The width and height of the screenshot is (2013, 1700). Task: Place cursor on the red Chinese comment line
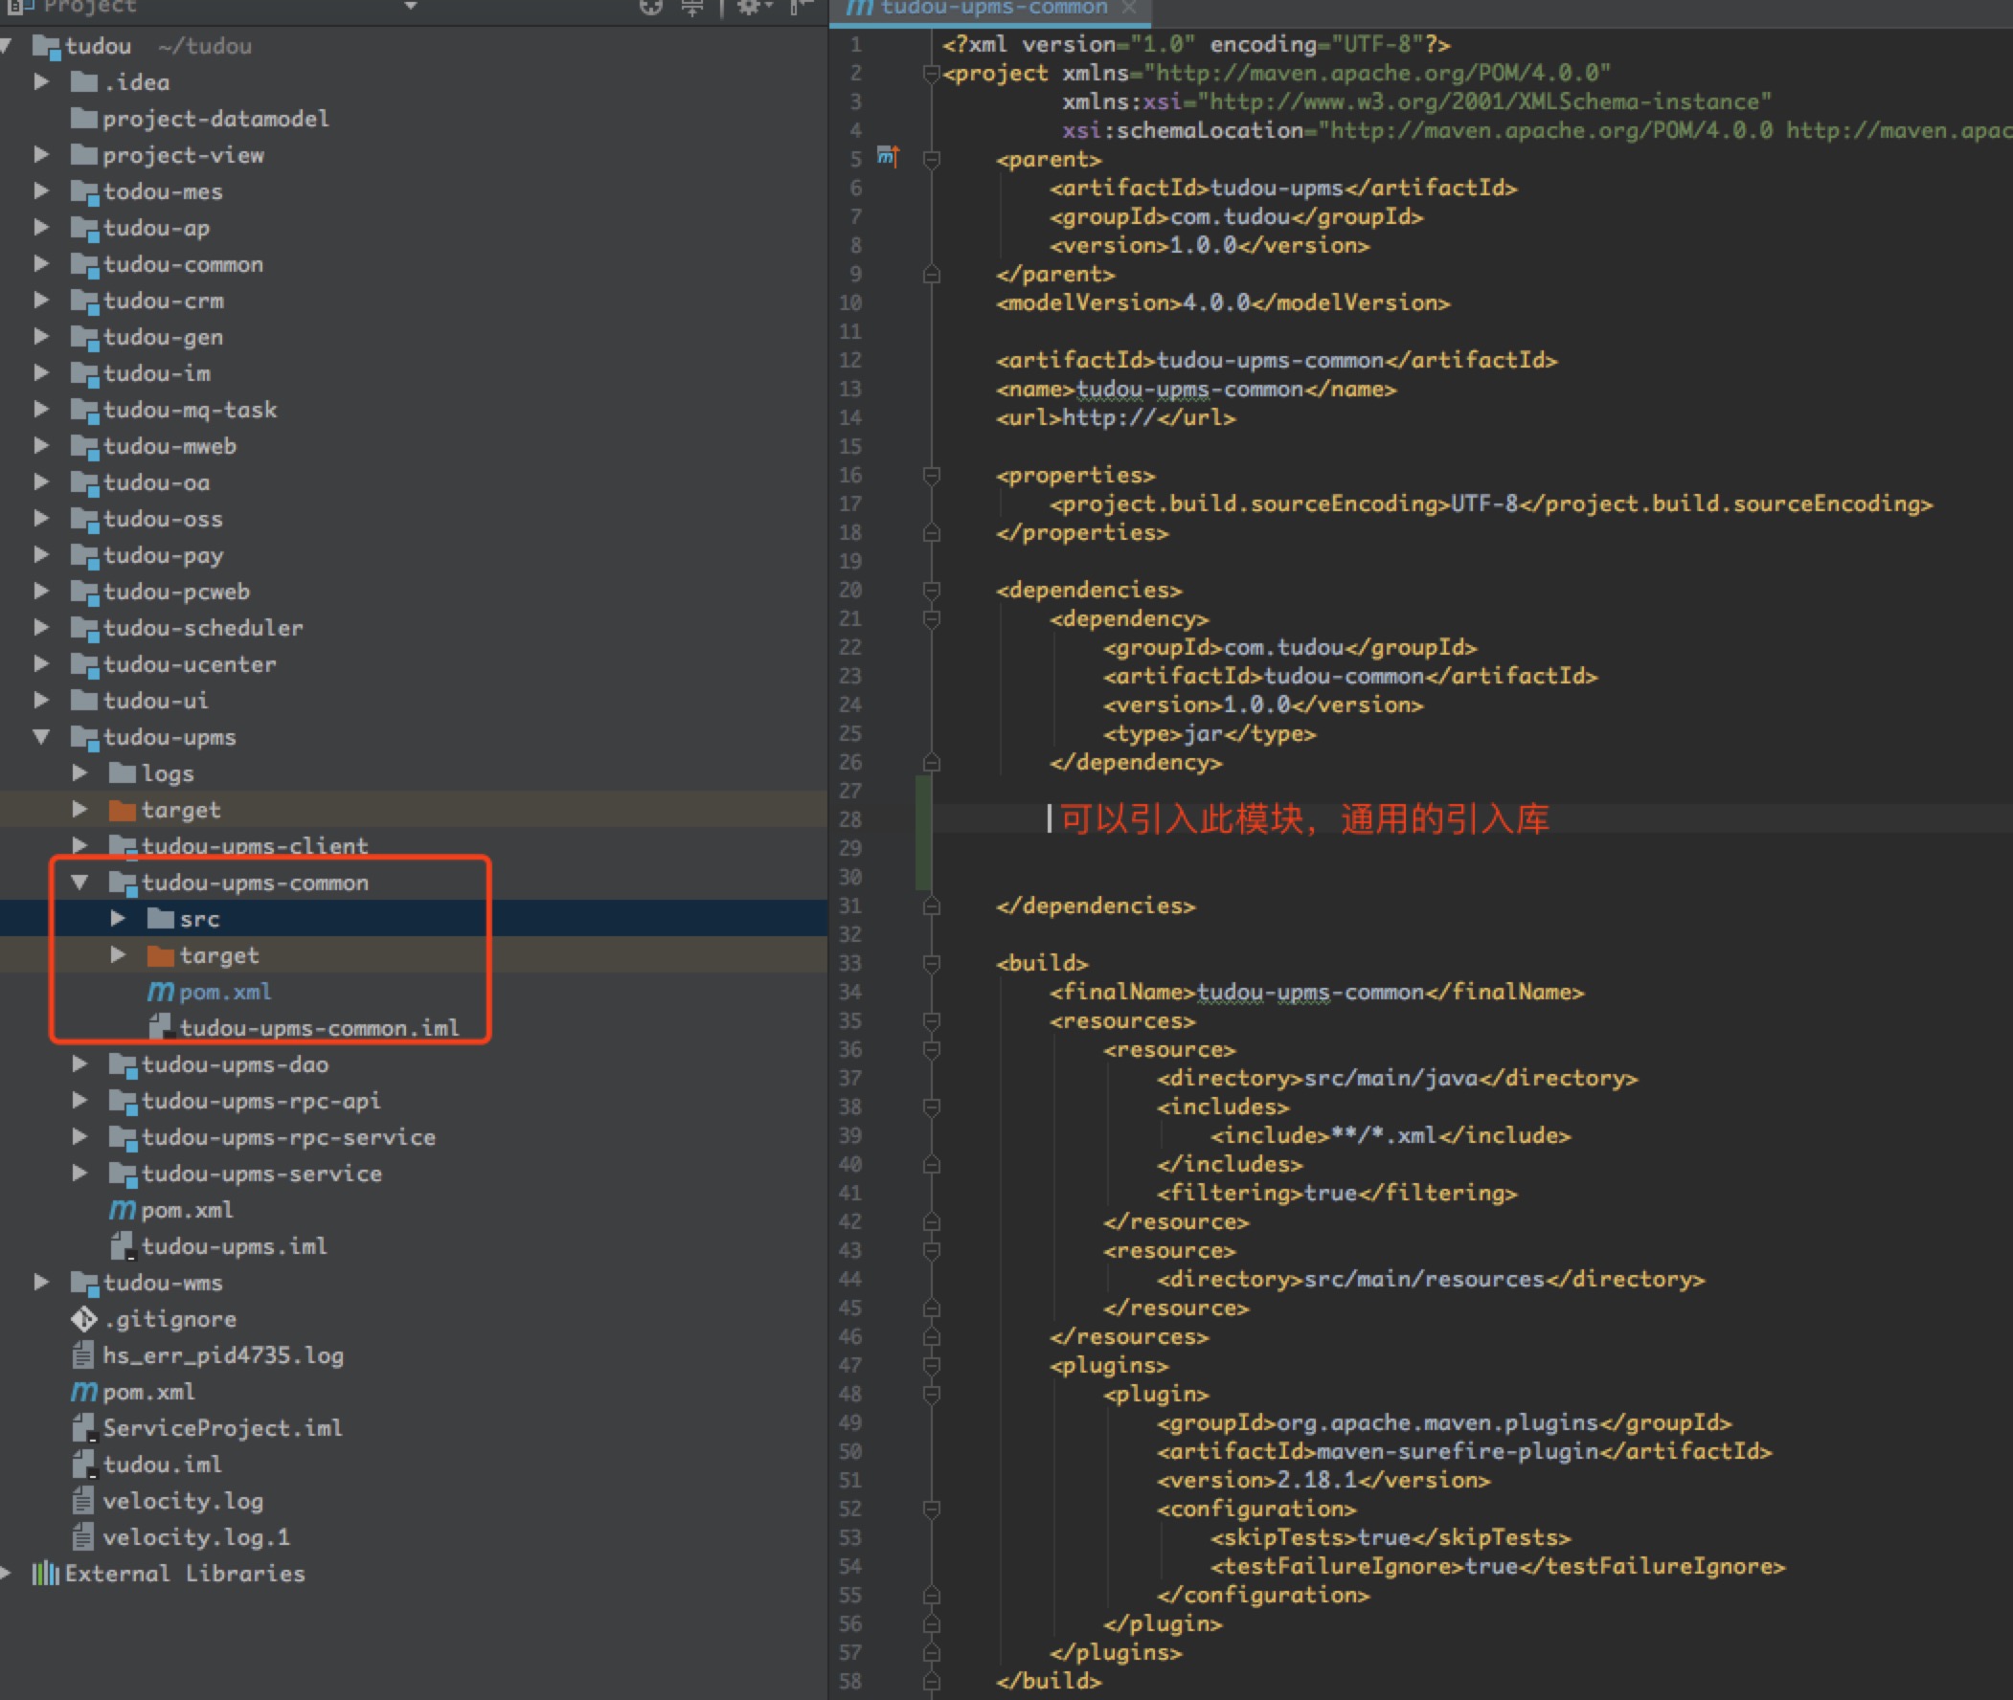click(1304, 819)
